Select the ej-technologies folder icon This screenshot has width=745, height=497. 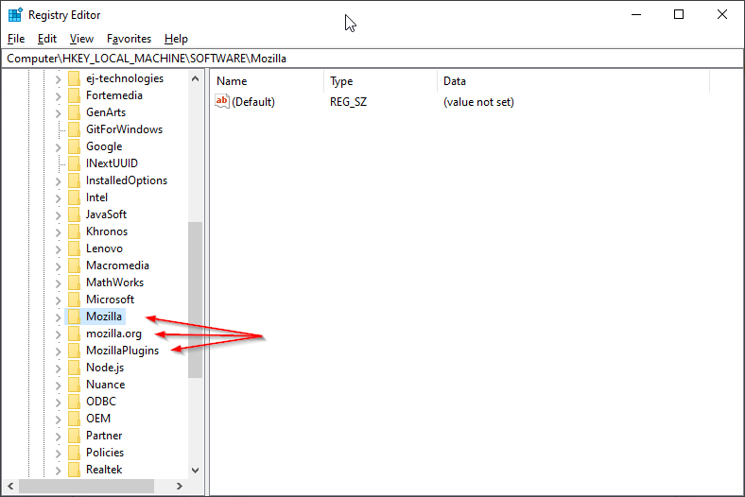click(x=74, y=78)
